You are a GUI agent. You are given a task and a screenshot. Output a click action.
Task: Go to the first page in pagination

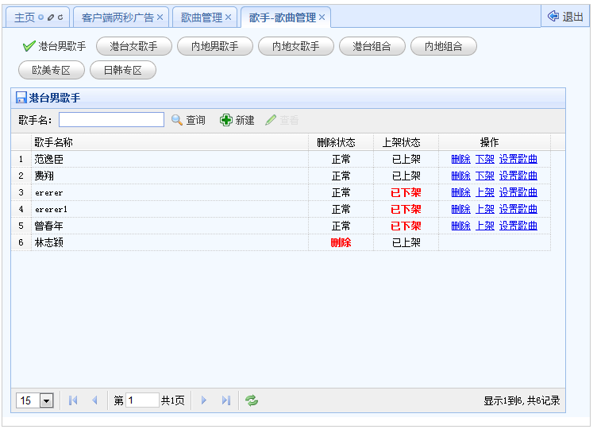click(x=74, y=400)
